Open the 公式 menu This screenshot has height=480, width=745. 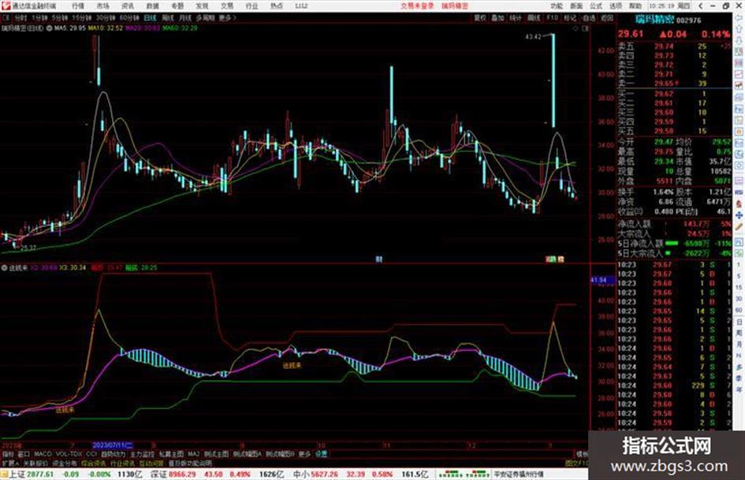pos(596,6)
